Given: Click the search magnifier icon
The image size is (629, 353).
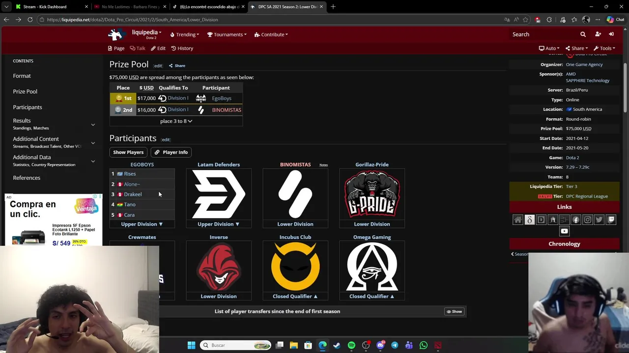Looking at the screenshot, I should [x=583, y=34].
